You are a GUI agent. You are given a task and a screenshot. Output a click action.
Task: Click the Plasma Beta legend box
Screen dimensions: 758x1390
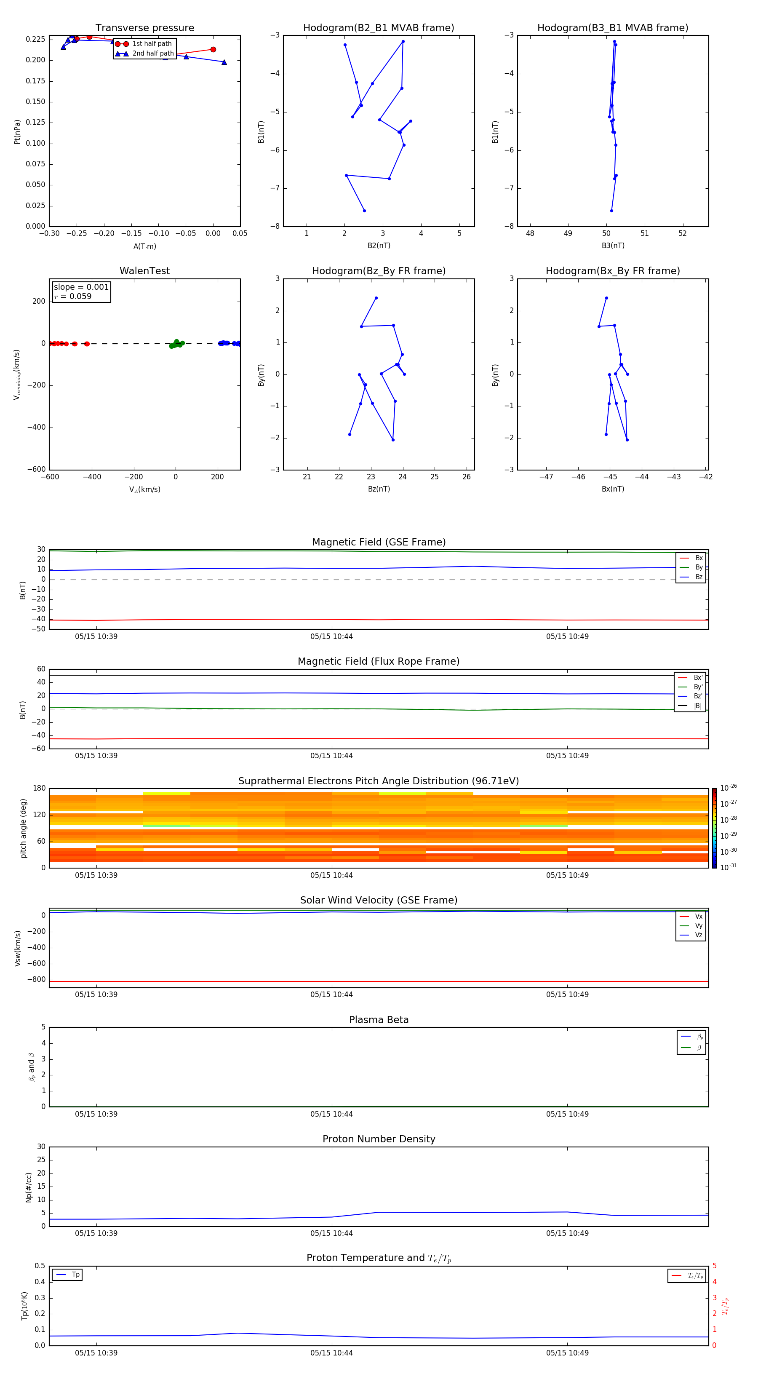coord(691,1042)
